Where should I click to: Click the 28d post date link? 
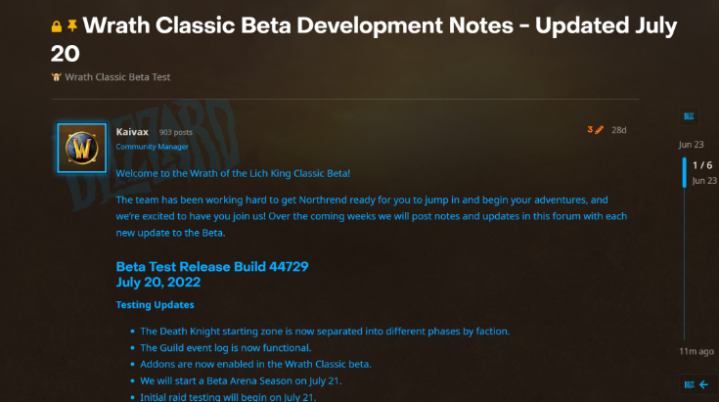pos(618,130)
